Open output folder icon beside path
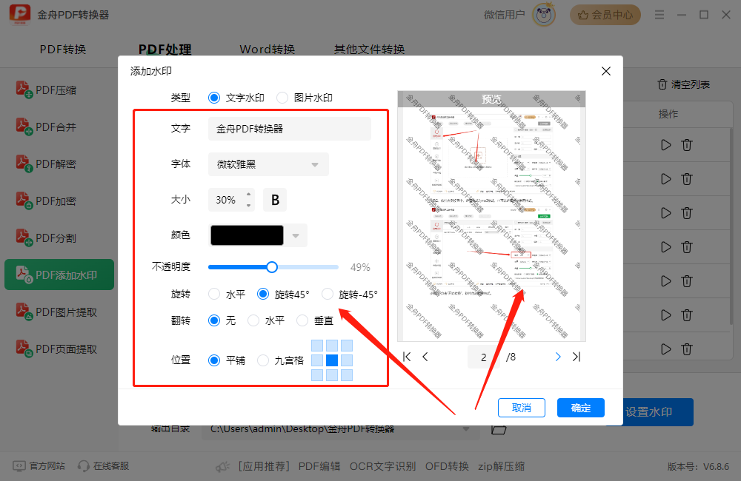Viewport: 741px width, 481px height. coord(499,429)
